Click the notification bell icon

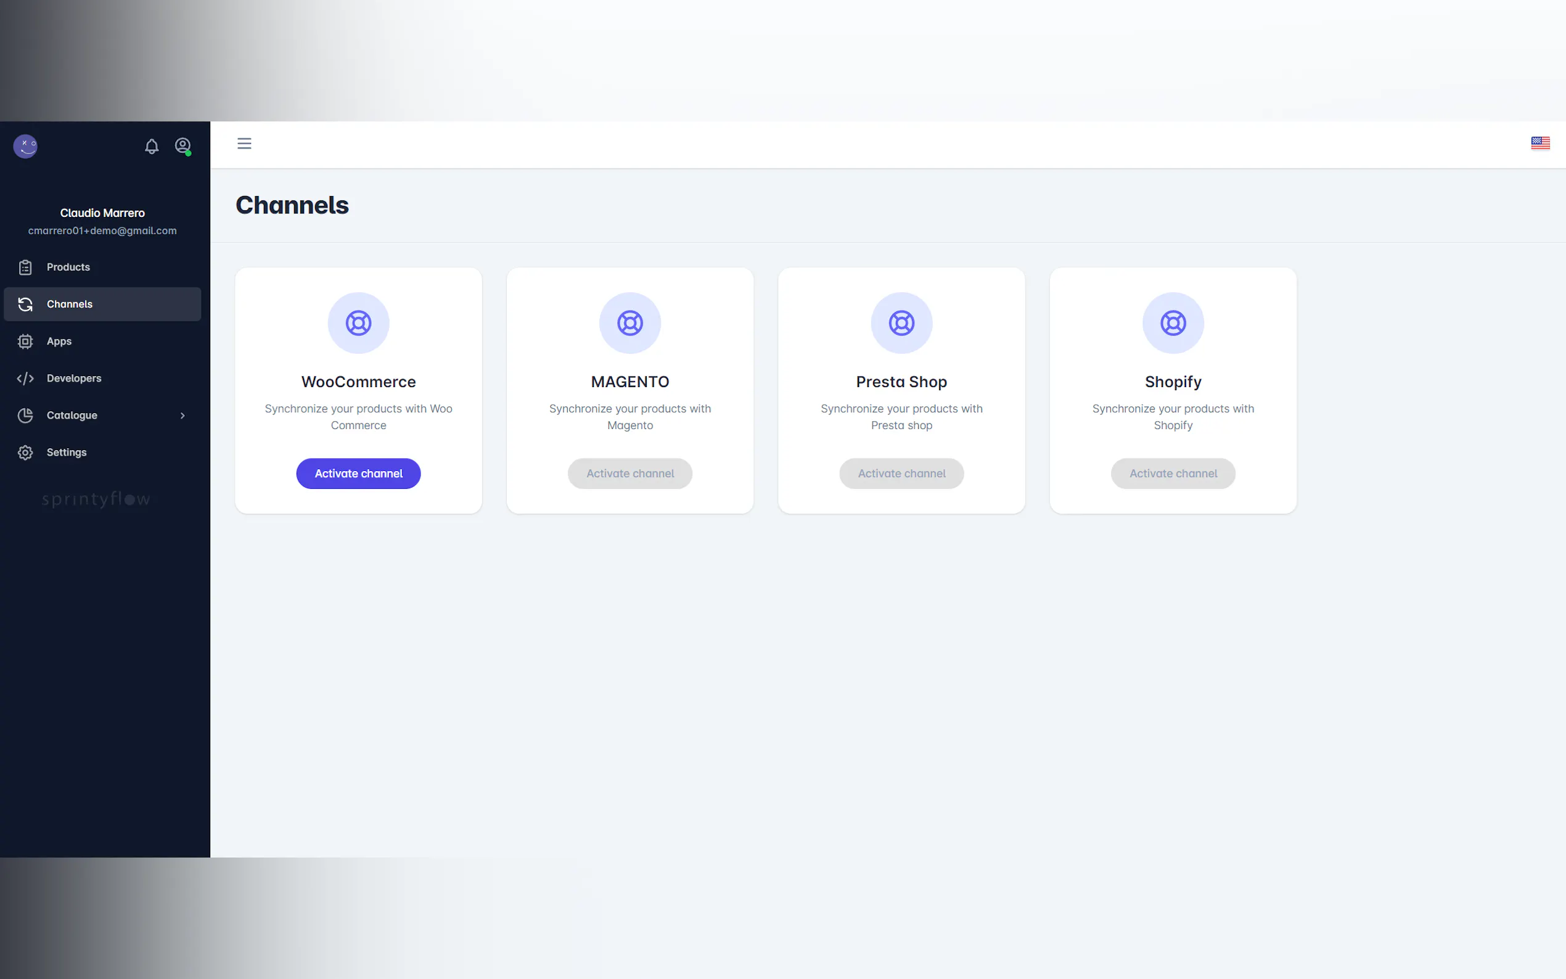click(x=152, y=146)
